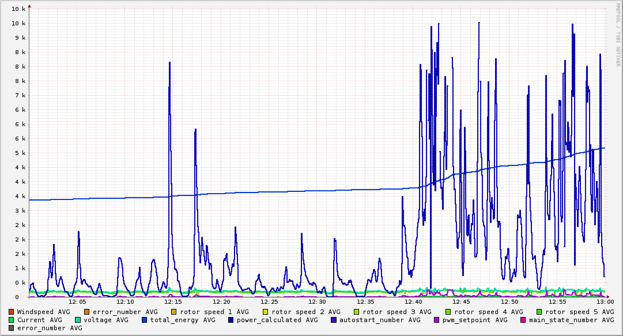Click the '0 k' y-axis label
Image resolution: width=623 pixels, height=336 pixels.
click(20, 283)
